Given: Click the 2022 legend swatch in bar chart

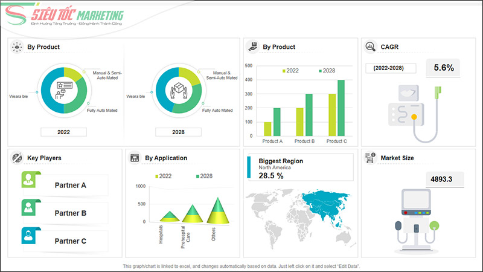Looking at the screenshot, I should pyautogui.click(x=283, y=71).
